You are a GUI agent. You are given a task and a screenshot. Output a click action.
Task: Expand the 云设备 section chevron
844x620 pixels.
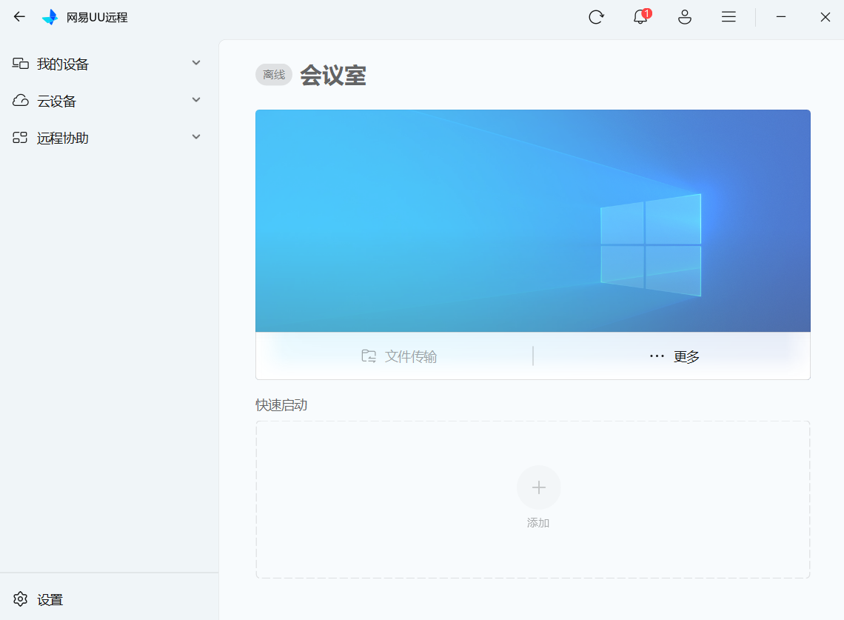[x=196, y=100]
